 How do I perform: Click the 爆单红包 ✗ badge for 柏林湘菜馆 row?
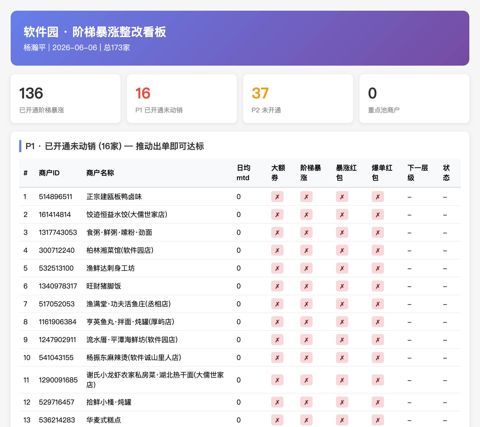(378, 250)
